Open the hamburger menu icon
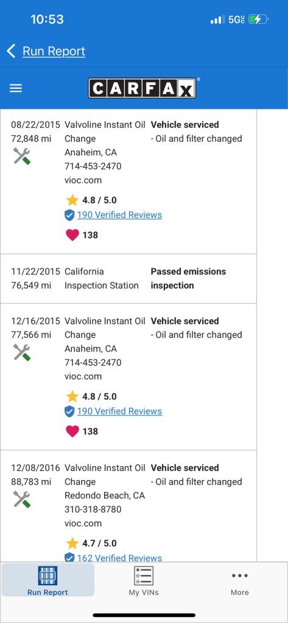The width and height of the screenshot is (288, 623). (15, 88)
